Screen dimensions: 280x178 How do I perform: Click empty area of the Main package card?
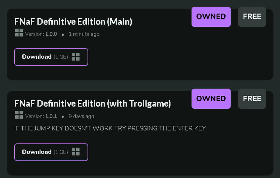tap(179, 57)
